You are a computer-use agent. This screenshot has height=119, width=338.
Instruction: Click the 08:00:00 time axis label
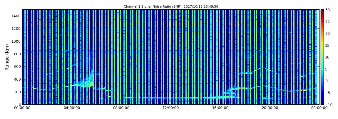tap(121, 108)
